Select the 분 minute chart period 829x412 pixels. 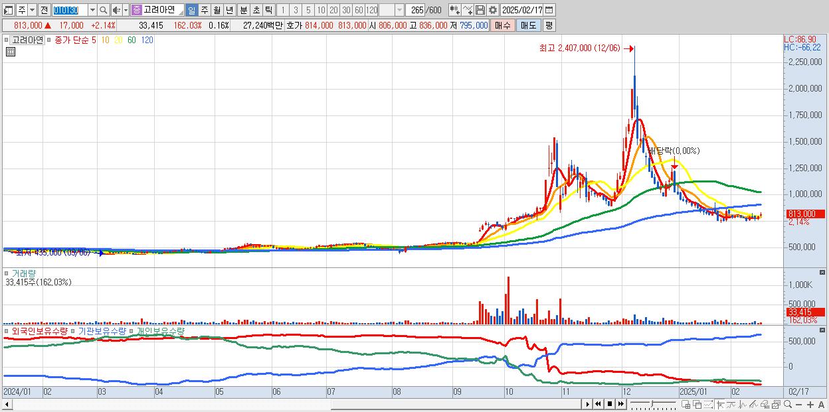point(243,10)
